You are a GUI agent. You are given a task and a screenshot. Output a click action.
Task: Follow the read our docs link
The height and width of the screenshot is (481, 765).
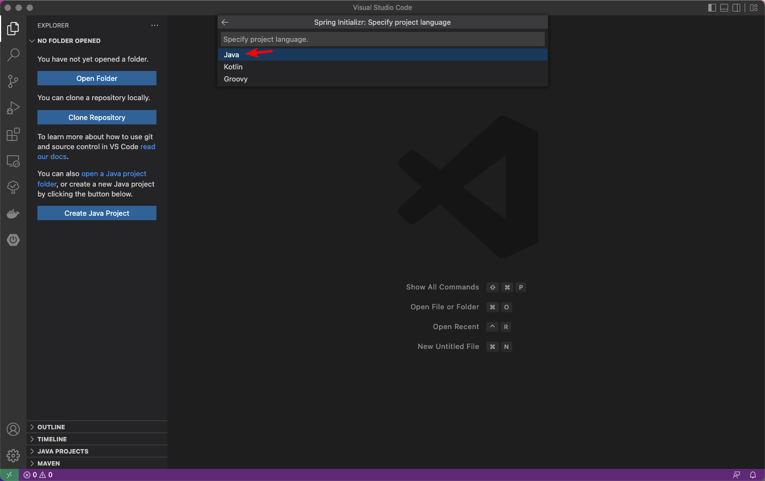click(x=148, y=147)
